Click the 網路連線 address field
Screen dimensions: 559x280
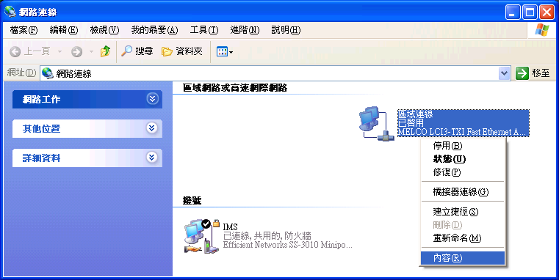269,73
